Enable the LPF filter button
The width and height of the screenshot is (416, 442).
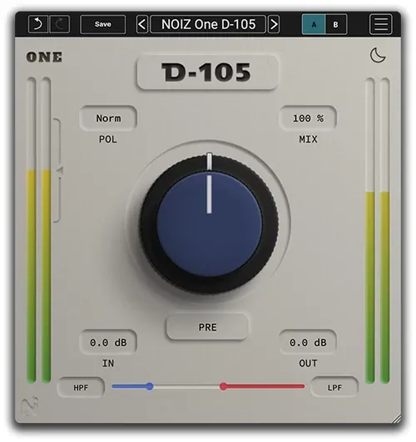click(334, 387)
